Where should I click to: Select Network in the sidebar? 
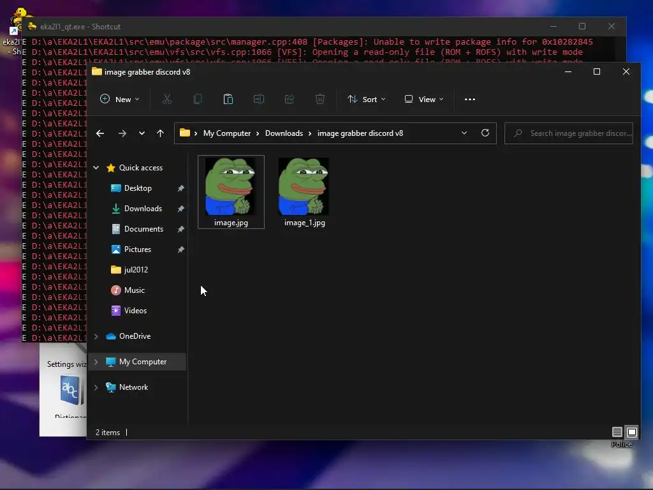133,387
